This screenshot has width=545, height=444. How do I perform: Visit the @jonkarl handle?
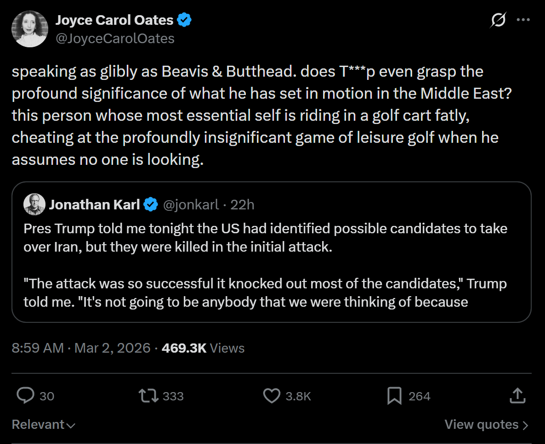pos(191,204)
